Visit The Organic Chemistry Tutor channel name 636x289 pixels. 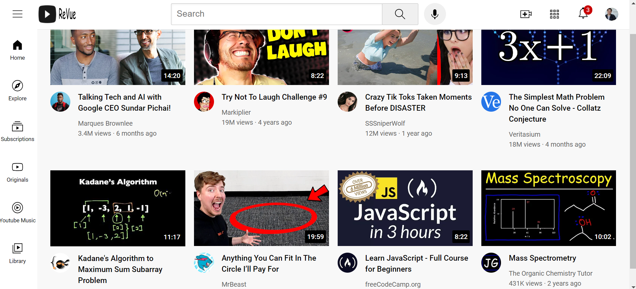(x=550, y=273)
